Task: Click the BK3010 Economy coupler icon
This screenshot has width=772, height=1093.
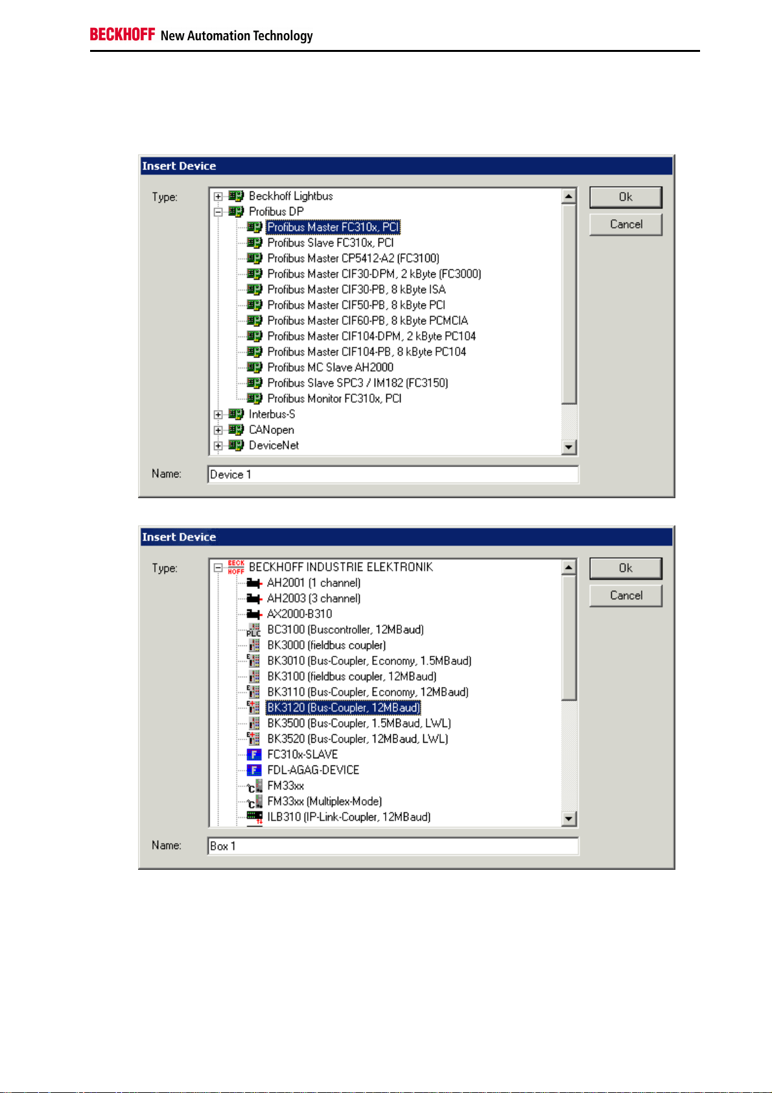Action: point(254,661)
